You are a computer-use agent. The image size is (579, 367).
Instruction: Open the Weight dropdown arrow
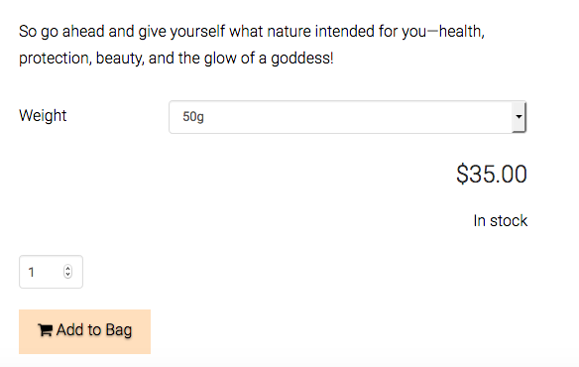pos(519,117)
